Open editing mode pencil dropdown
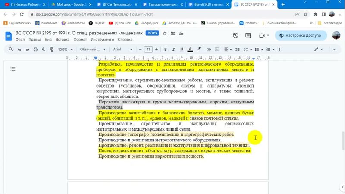345x194 pixels. pyautogui.click(x=318, y=49)
